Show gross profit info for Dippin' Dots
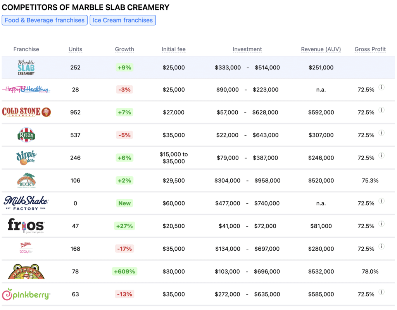Image resolution: width=397 pixels, height=310 pixels. [x=381, y=156]
